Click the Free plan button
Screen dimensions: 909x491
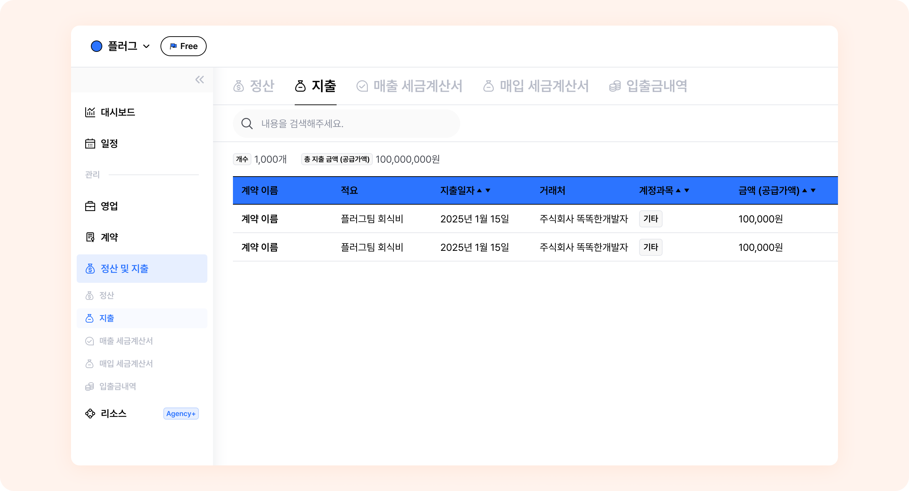point(183,46)
